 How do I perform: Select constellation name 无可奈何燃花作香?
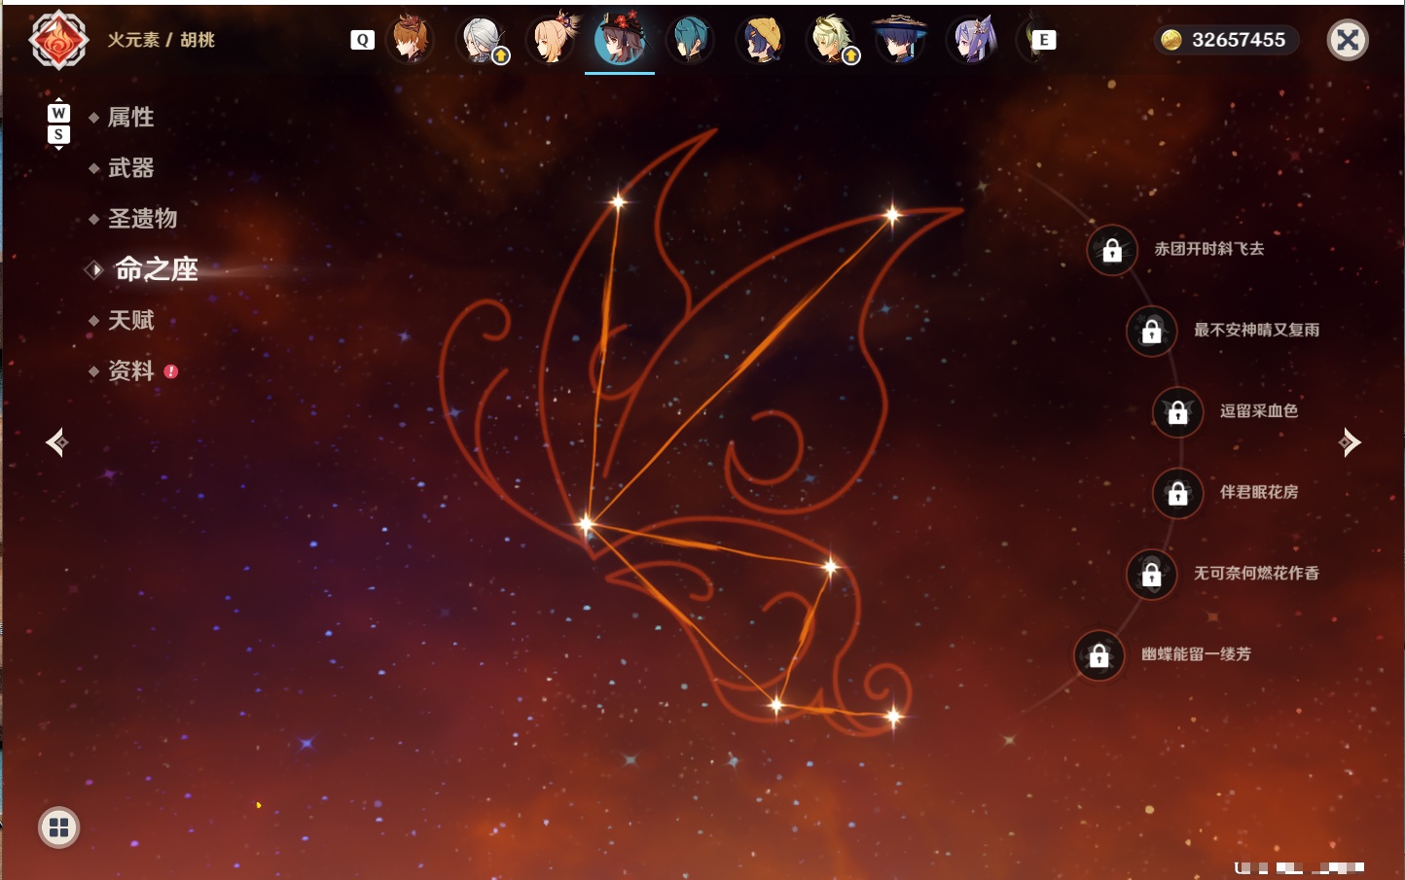(1256, 574)
